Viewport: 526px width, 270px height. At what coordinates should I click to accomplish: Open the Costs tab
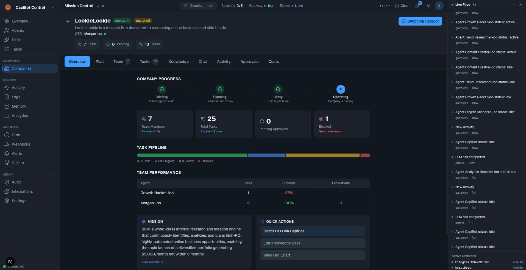pyautogui.click(x=273, y=62)
